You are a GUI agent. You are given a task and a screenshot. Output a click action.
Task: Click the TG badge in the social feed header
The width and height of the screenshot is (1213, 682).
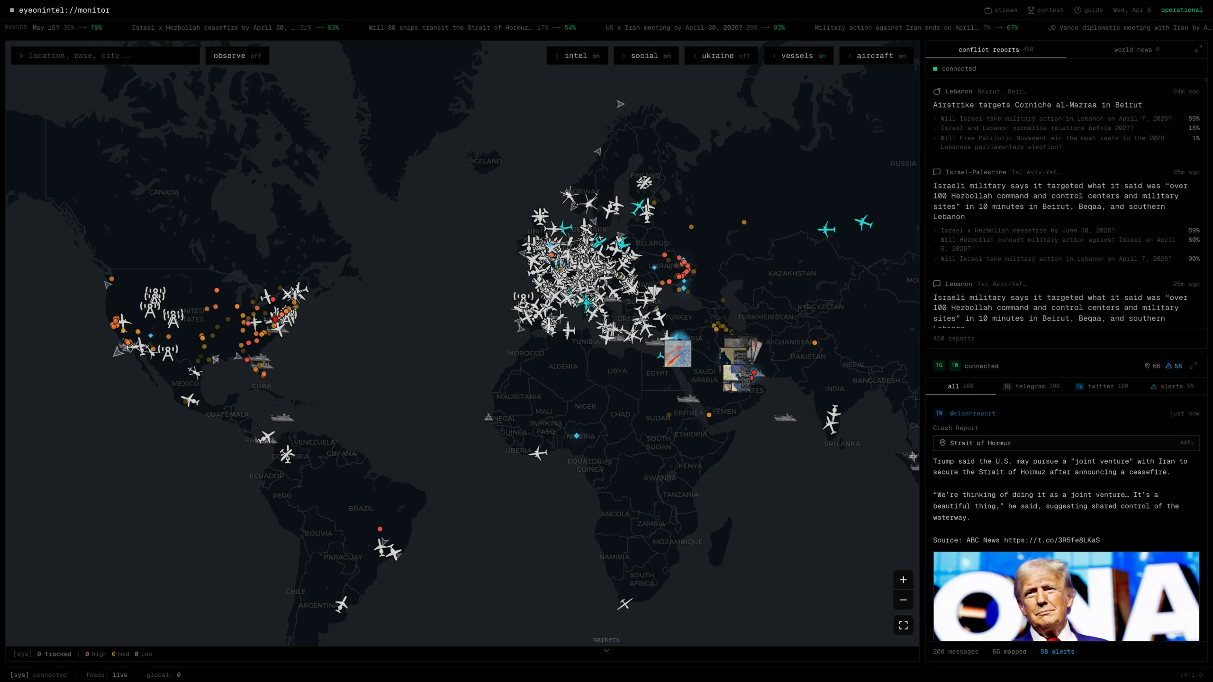[x=939, y=365]
